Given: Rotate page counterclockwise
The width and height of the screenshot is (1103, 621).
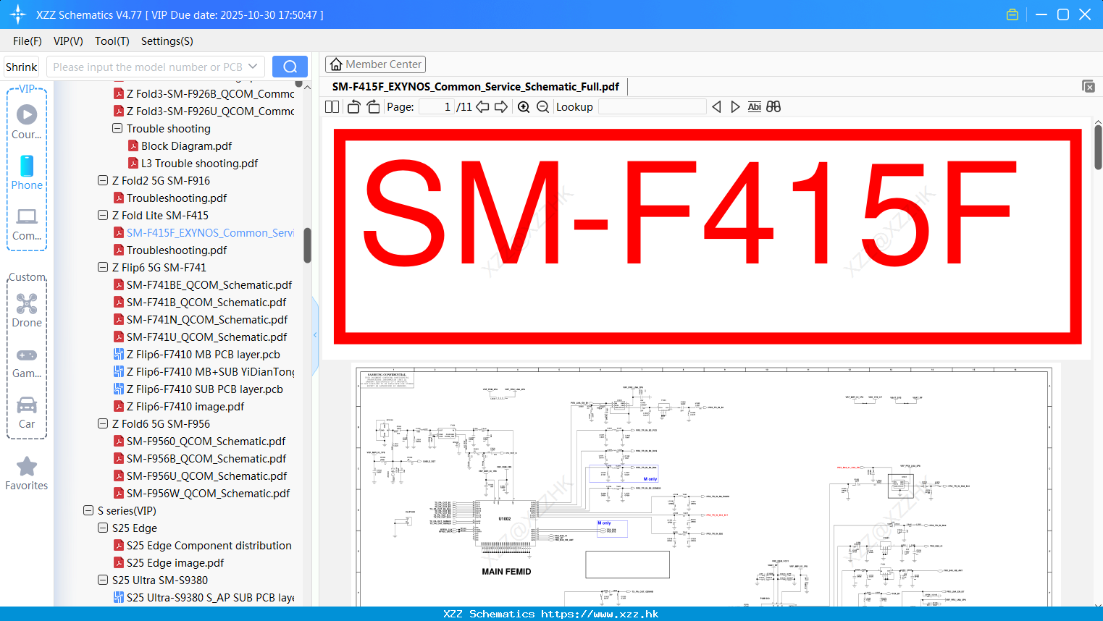Looking at the screenshot, I should [x=353, y=107].
